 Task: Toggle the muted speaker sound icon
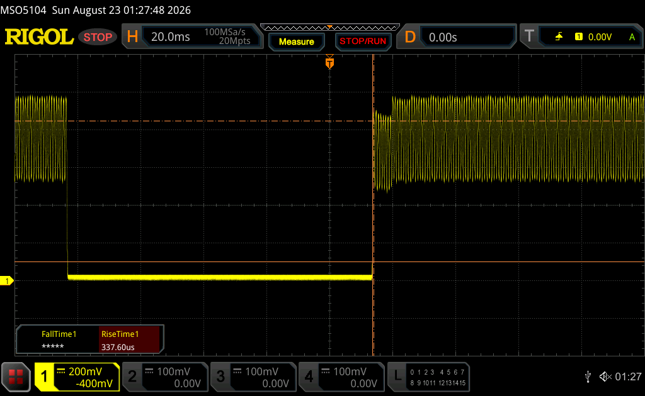coord(605,377)
